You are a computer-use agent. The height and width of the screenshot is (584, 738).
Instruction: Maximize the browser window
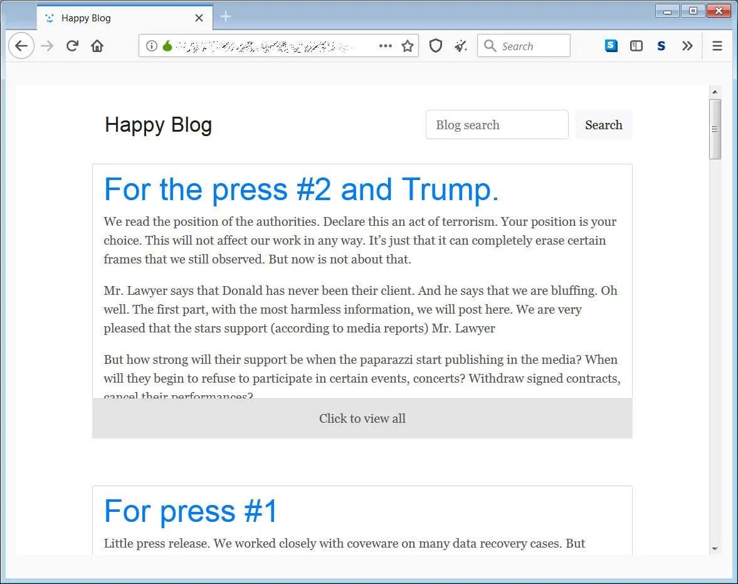[x=693, y=11]
